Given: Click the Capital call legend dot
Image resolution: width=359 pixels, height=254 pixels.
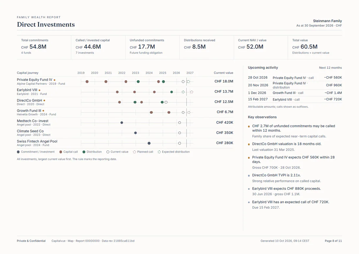Looking at the screenshot, I should (x=61, y=152).
